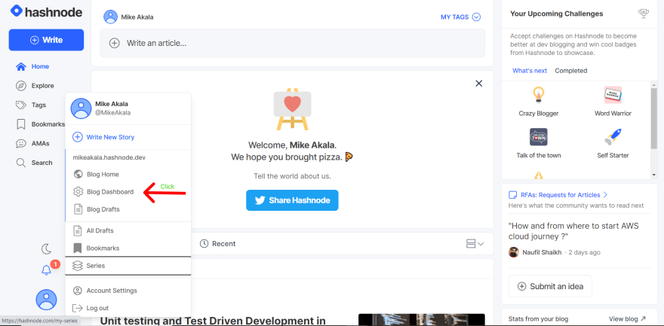Image resolution: width=664 pixels, height=326 pixels.
Task: Click Naufil Shaikh author avatar
Action: pyautogui.click(x=514, y=252)
